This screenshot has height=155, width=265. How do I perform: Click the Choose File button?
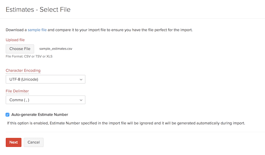pyautogui.click(x=20, y=49)
